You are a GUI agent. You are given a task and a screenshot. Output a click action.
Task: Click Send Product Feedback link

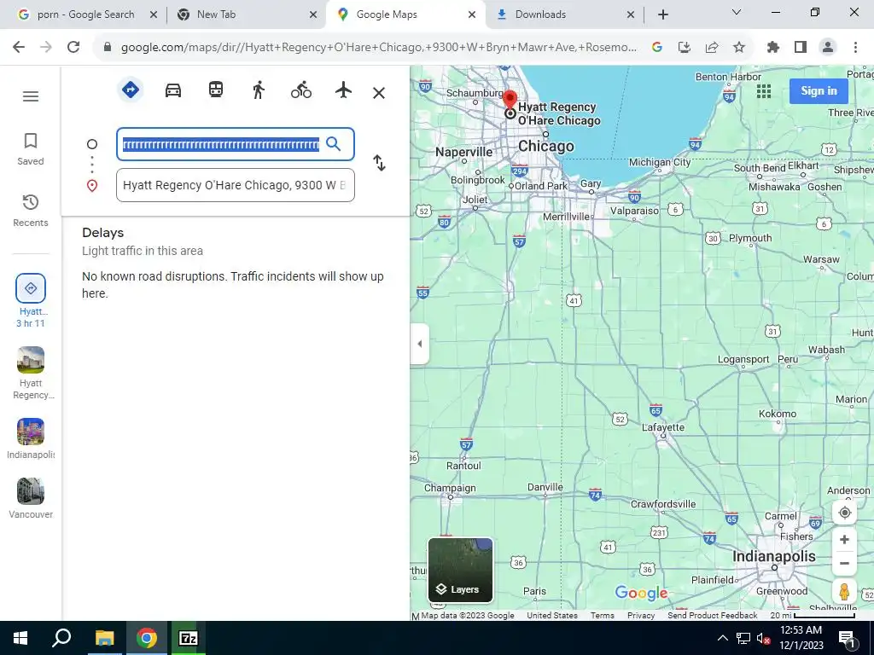point(713,616)
